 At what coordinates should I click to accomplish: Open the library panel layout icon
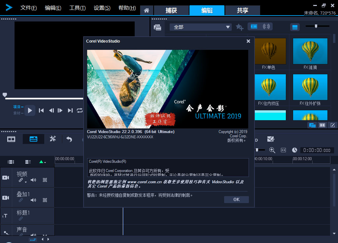pyautogui.click(x=312, y=125)
